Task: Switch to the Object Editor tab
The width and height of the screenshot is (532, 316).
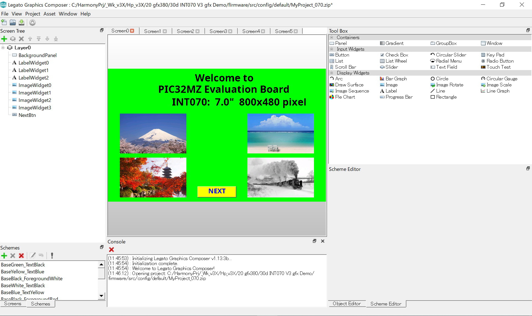Action: pyautogui.click(x=347, y=304)
